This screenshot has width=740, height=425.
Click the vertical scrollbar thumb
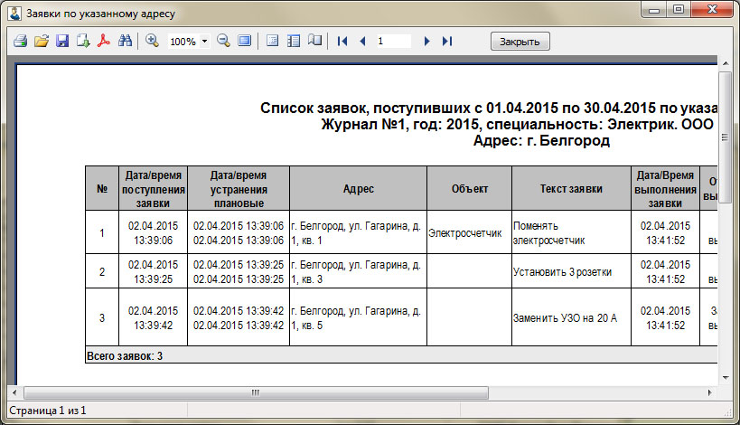coord(725,137)
